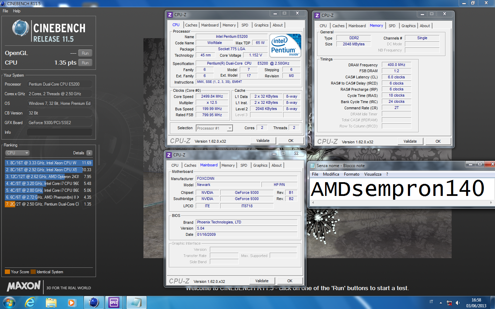Click Validate in Memory window

coord(410,141)
